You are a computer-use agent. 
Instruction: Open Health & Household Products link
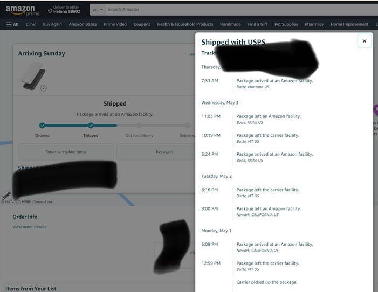pyautogui.click(x=185, y=24)
